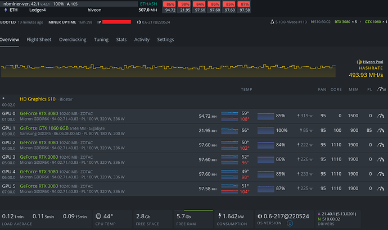Click the hashrate history chart

click(x=168, y=71)
